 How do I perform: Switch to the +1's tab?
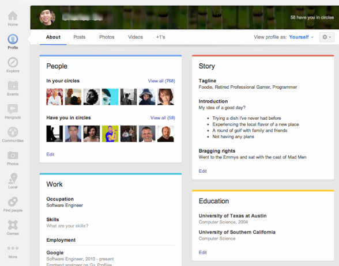point(161,37)
